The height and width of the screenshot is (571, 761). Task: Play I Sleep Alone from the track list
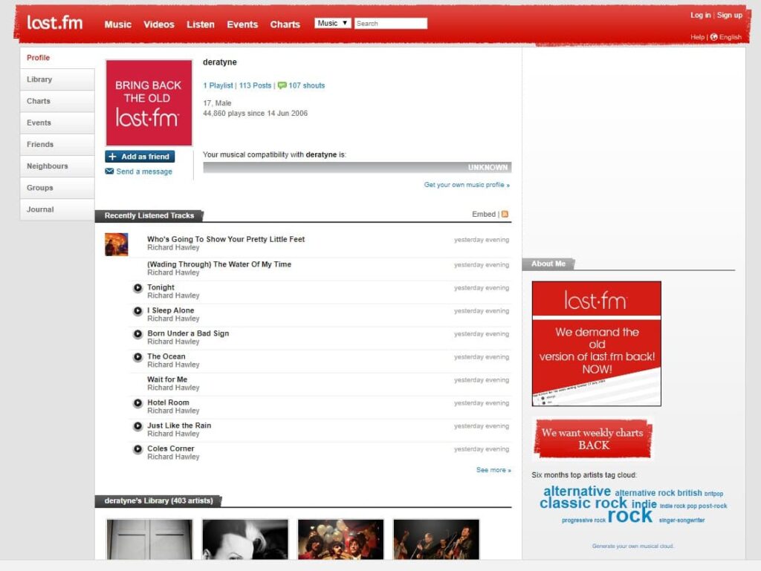(x=138, y=312)
